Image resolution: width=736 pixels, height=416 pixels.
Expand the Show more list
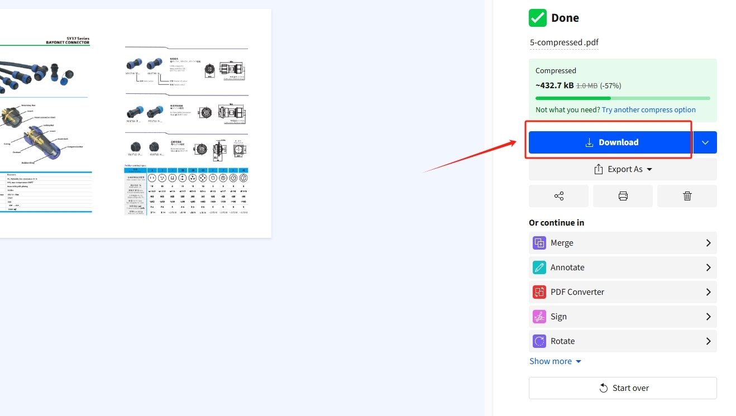tap(556, 361)
